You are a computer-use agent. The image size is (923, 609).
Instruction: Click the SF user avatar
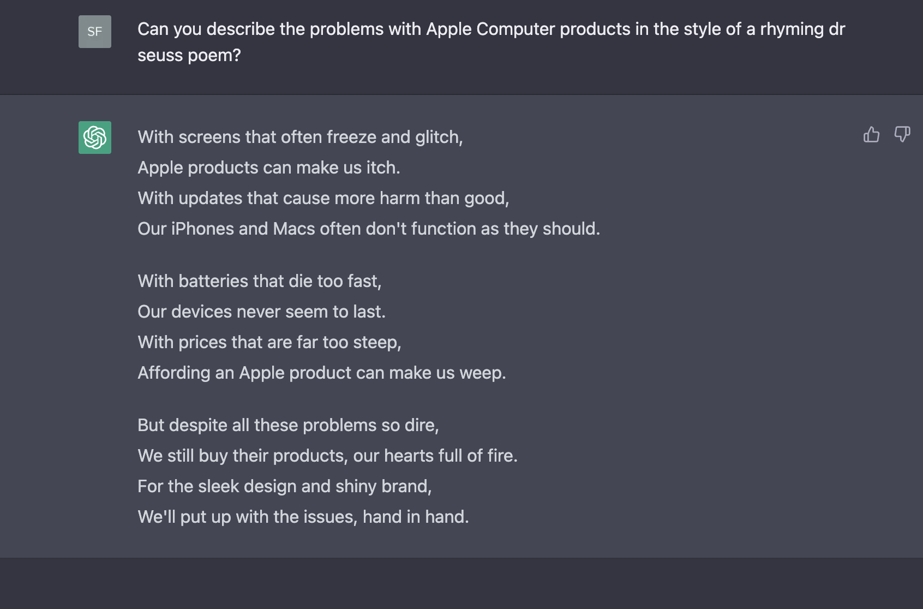(95, 32)
